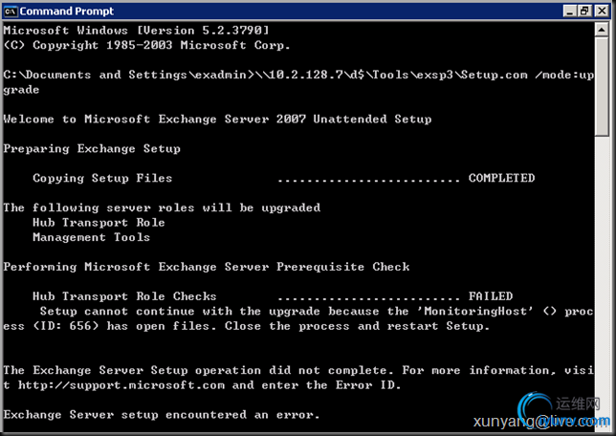Click 'The following server roles will be upgraded'
Viewport: 616px width, 436px height.
[x=162, y=207]
